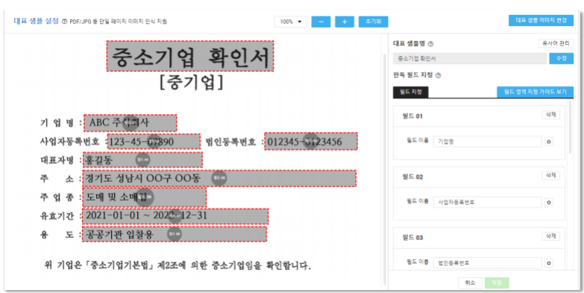
Task: Click the field marker on the address region
Action: [219, 178]
